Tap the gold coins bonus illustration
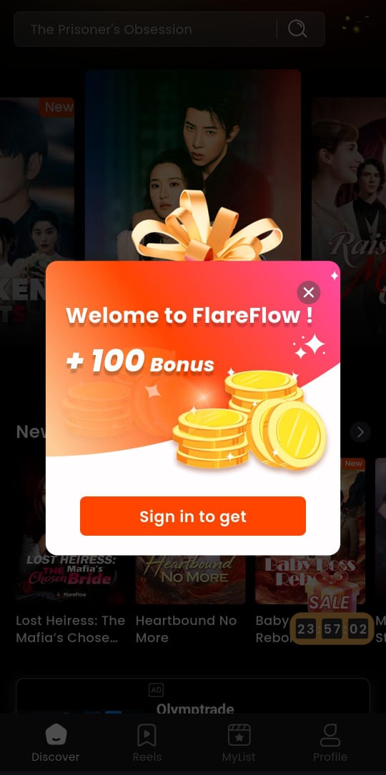This screenshot has width=386, height=775. click(x=249, y=419)
